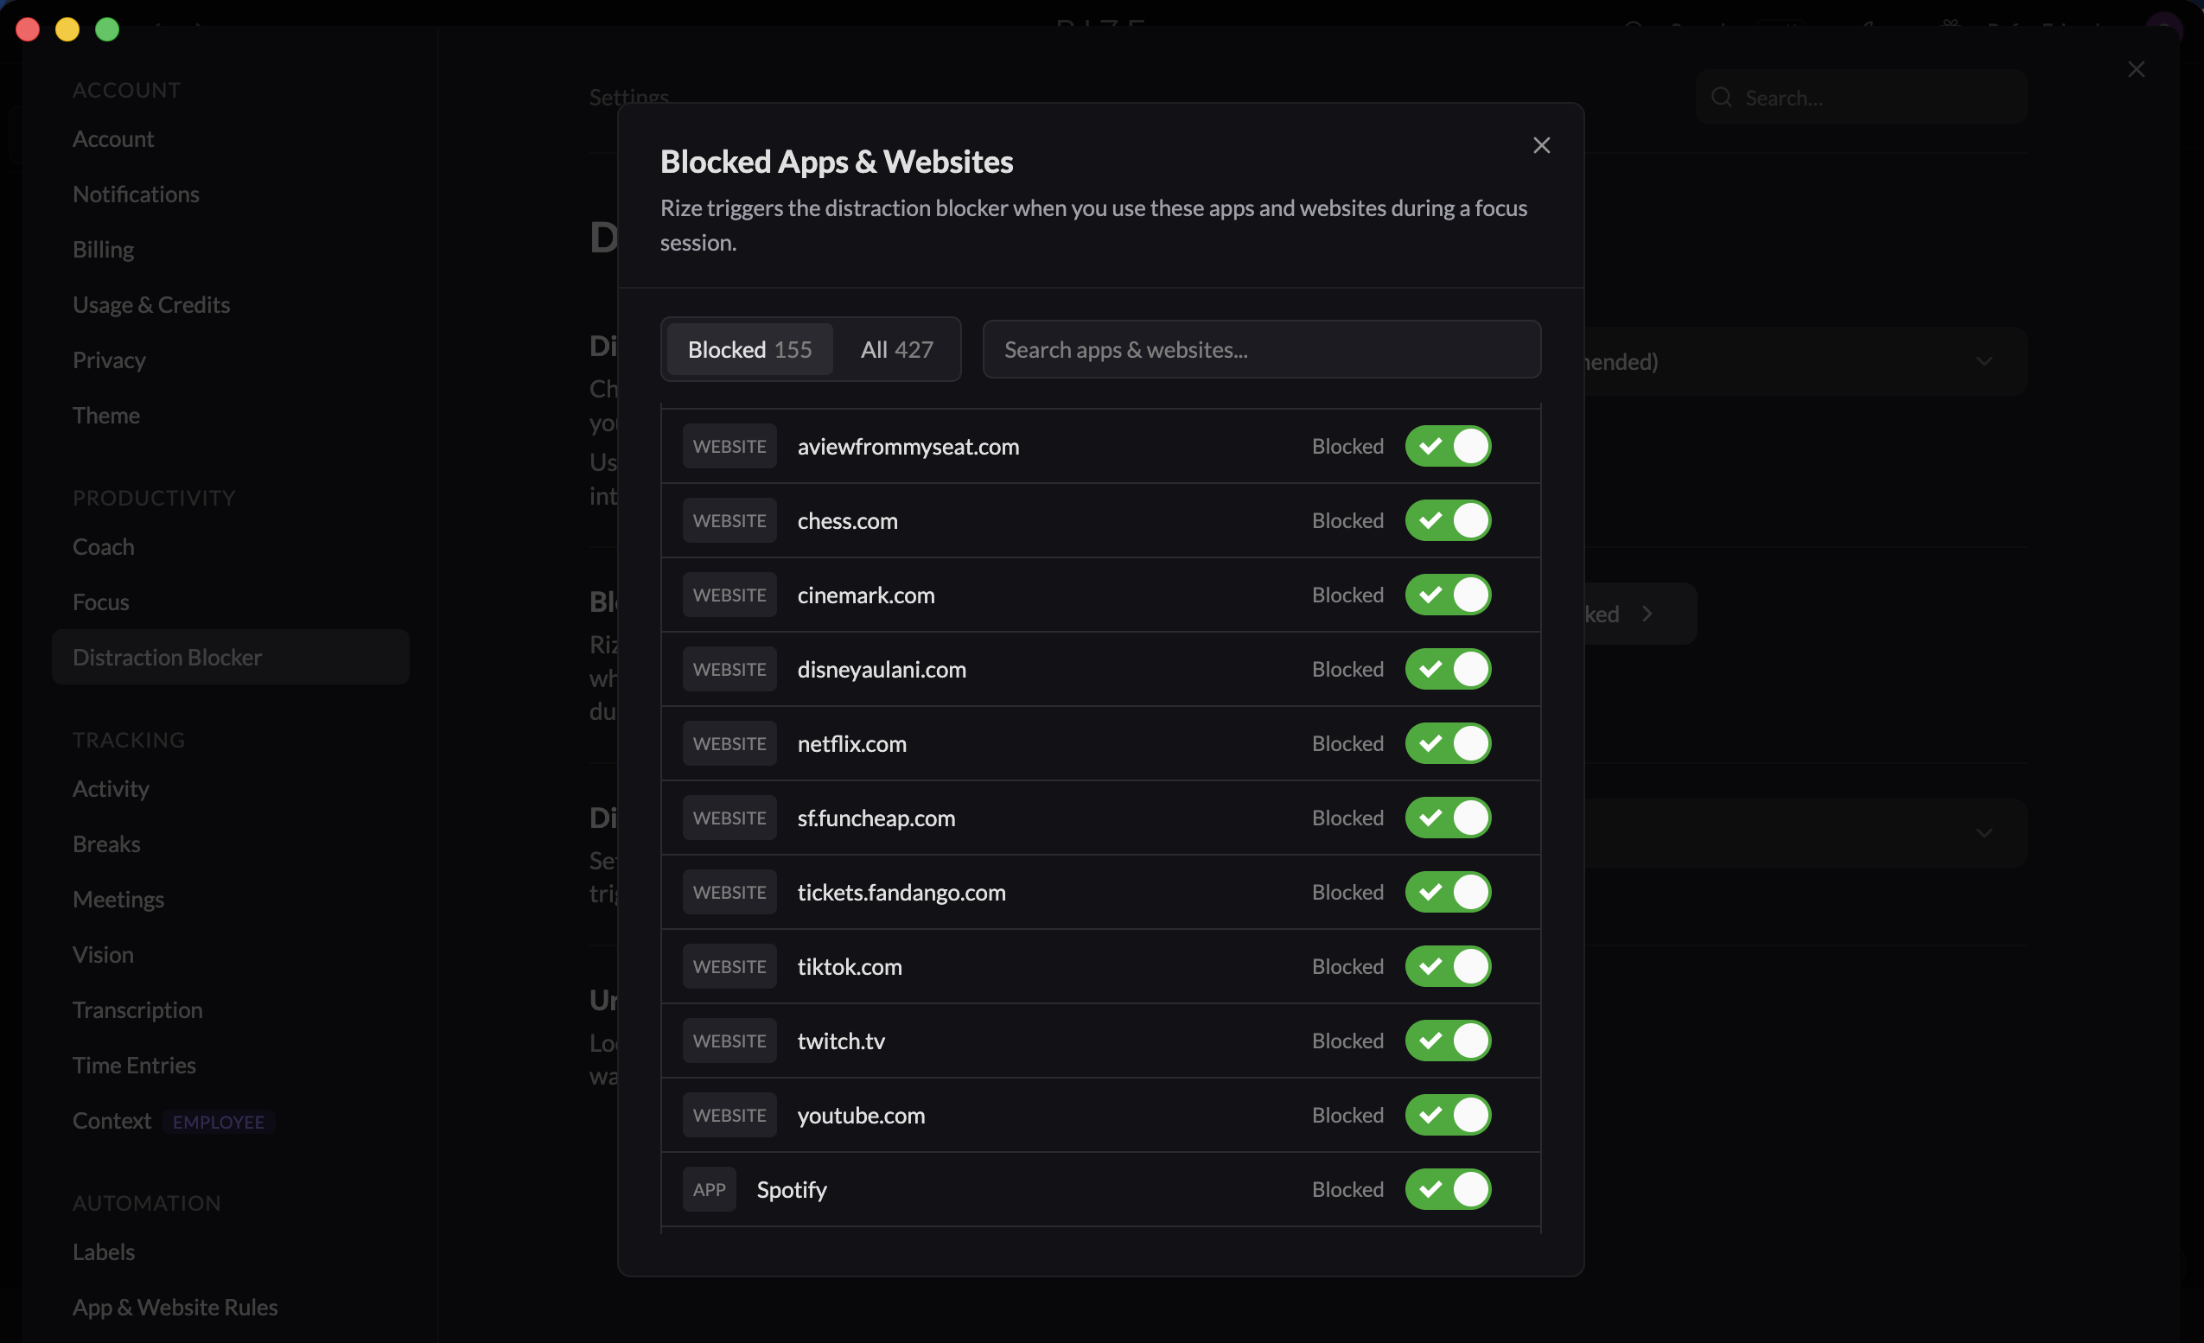The height and width of the screenshot is (1343, 2204).
Task: Go to Billing settings
Action: coord(103,250)
